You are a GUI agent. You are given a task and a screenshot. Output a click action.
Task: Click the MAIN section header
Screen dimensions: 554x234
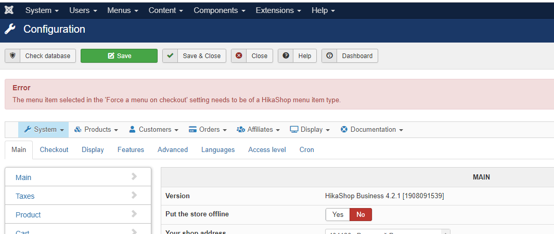[x=481, y=177]
